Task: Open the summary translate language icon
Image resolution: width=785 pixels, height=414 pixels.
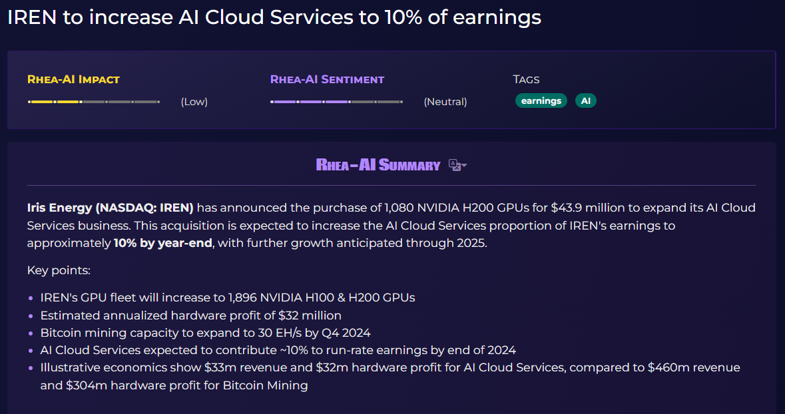Action: [x=455, y=164]
